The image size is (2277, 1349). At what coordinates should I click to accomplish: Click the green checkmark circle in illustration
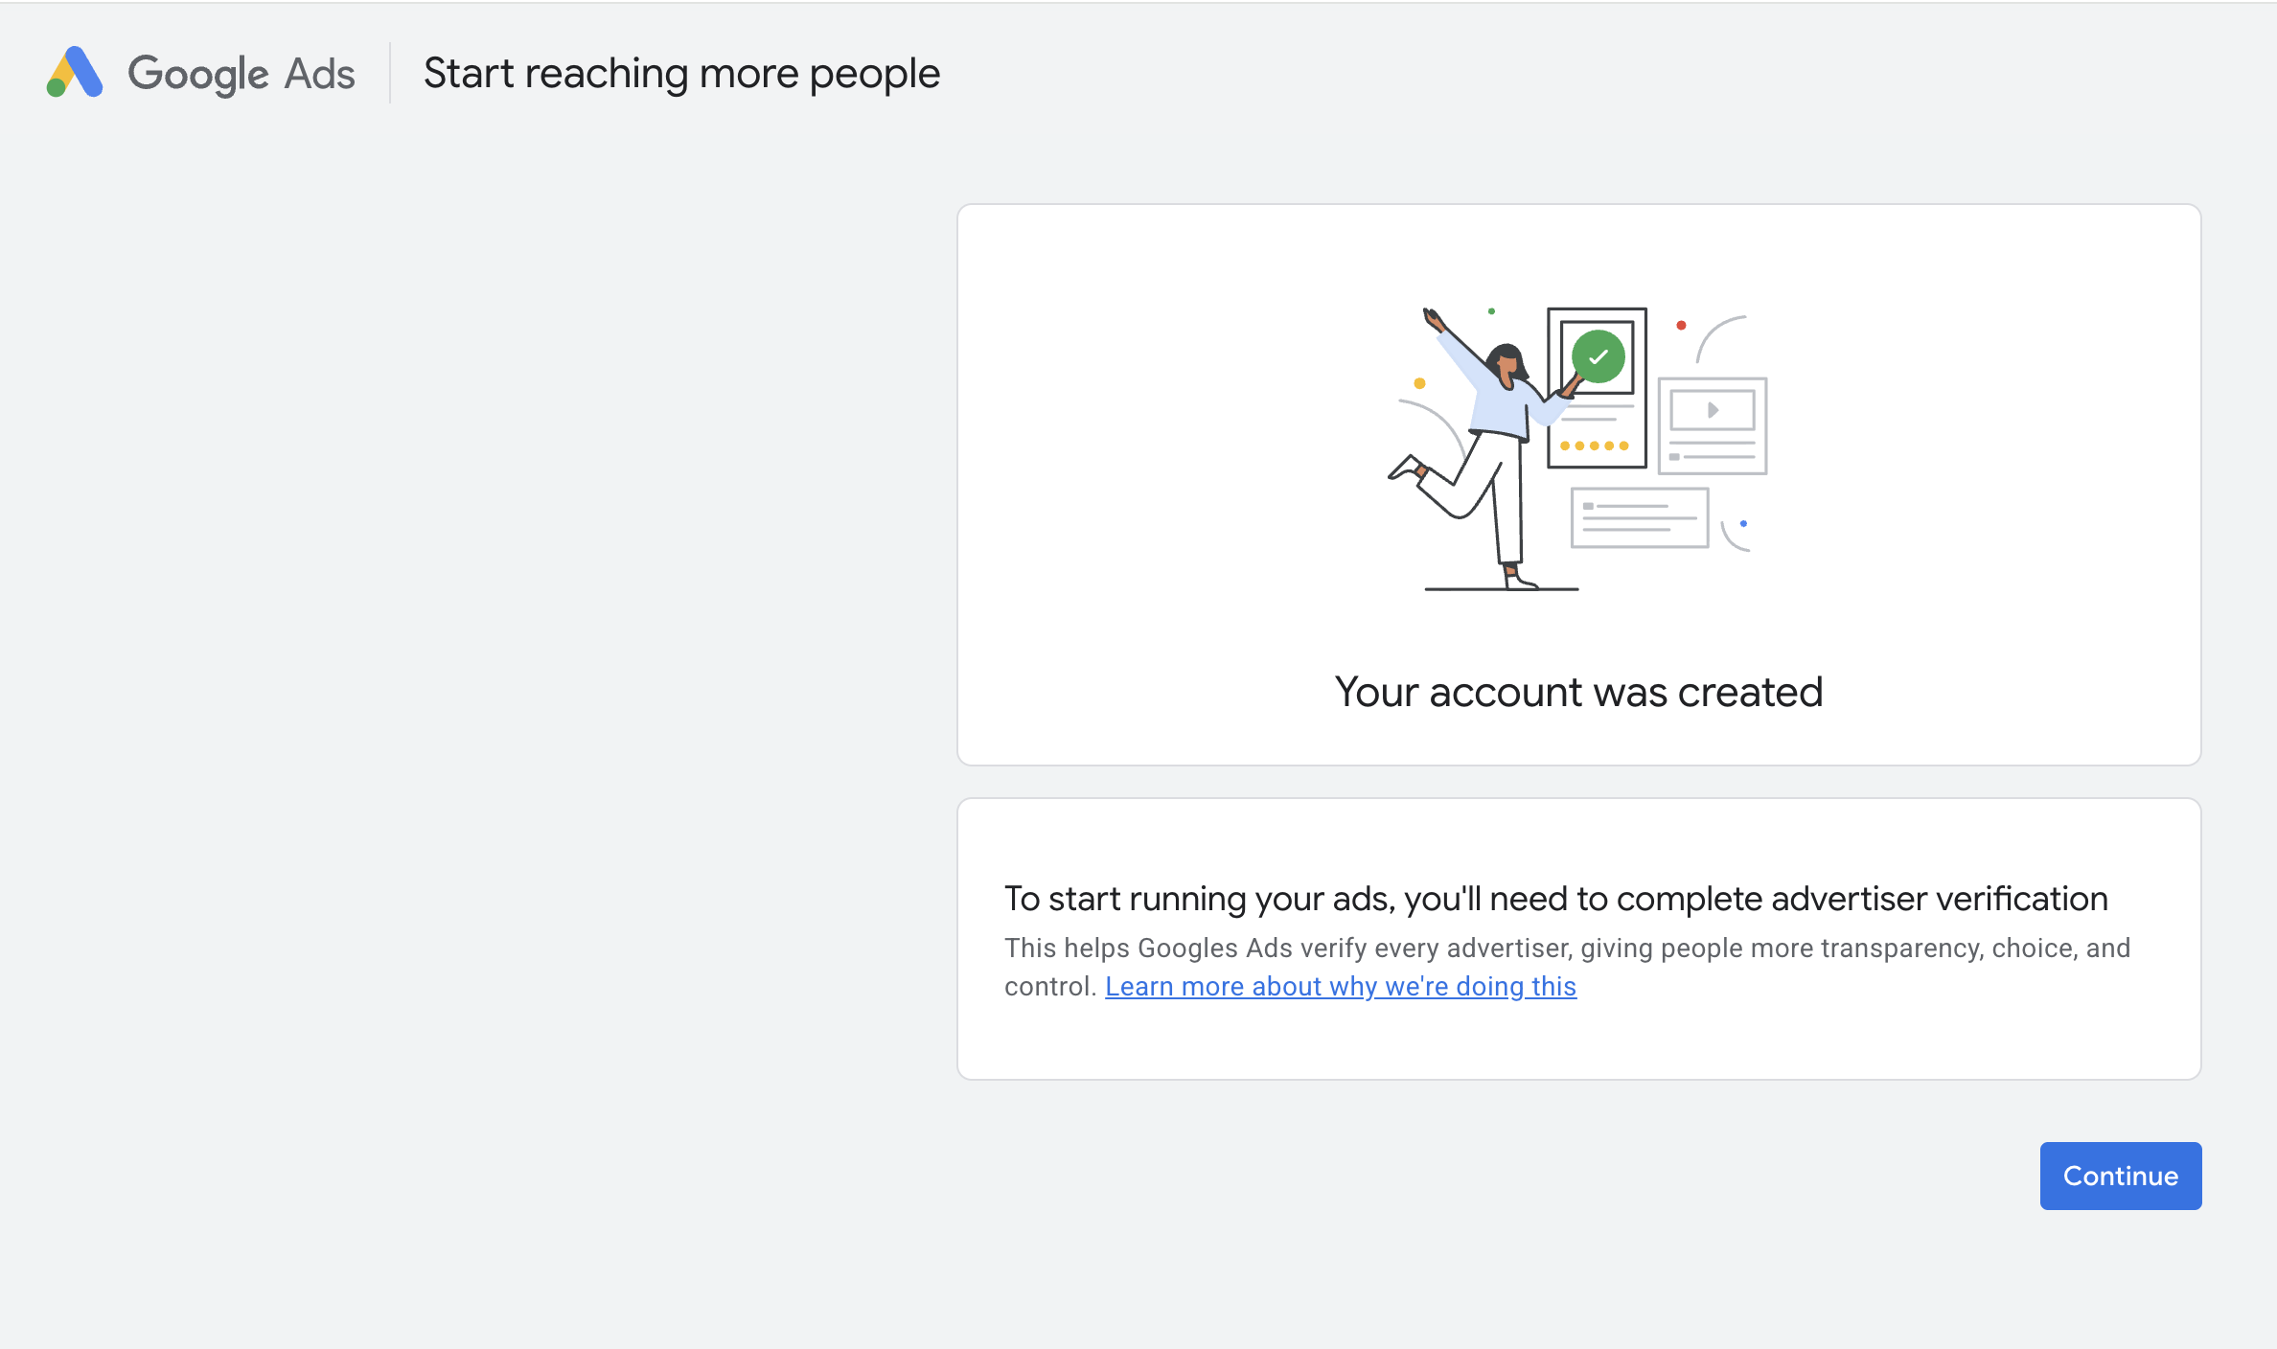1598,356
